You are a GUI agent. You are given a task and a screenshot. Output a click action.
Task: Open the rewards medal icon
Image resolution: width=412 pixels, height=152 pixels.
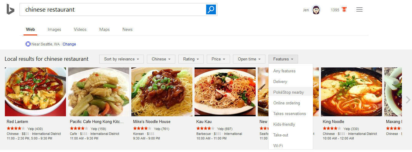point(344,10)
